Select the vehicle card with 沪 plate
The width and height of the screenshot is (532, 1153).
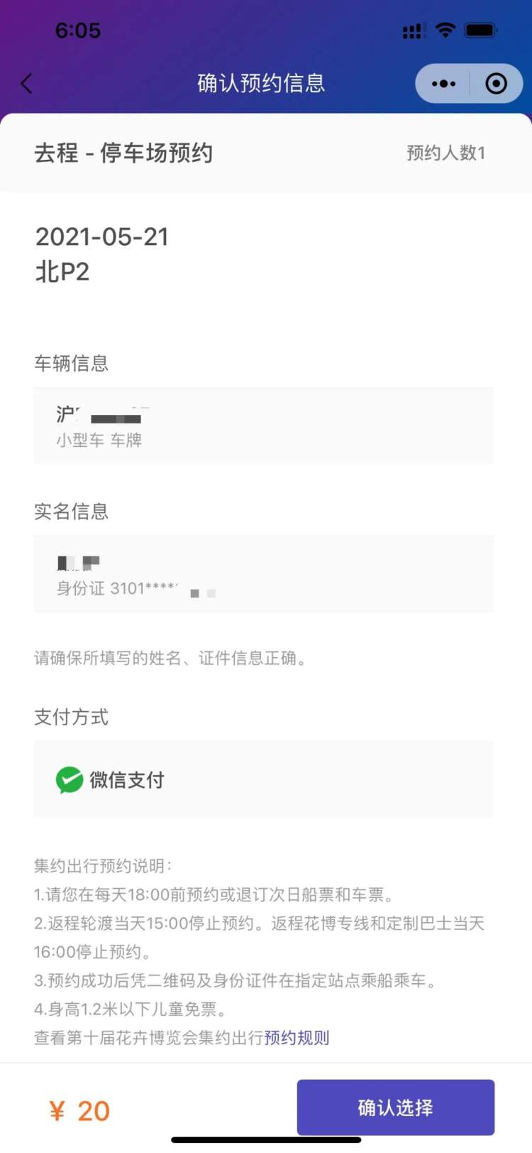(x=263, y=426)
